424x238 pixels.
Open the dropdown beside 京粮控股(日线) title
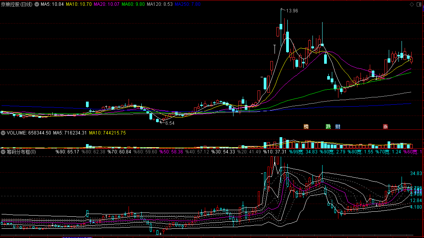point(37,4)
